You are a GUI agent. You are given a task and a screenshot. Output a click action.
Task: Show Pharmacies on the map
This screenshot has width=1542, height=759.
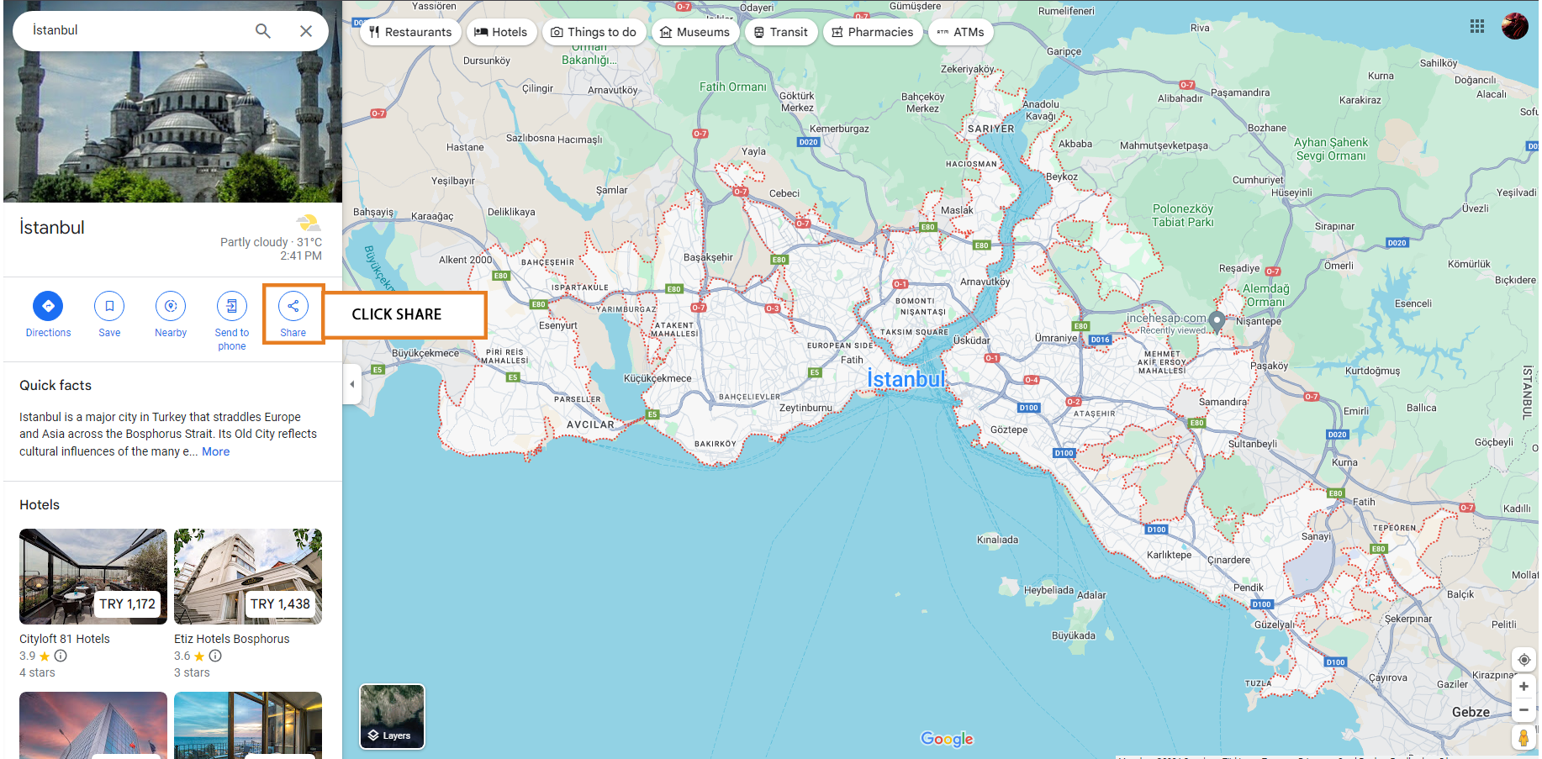click(x=873, y=32)
